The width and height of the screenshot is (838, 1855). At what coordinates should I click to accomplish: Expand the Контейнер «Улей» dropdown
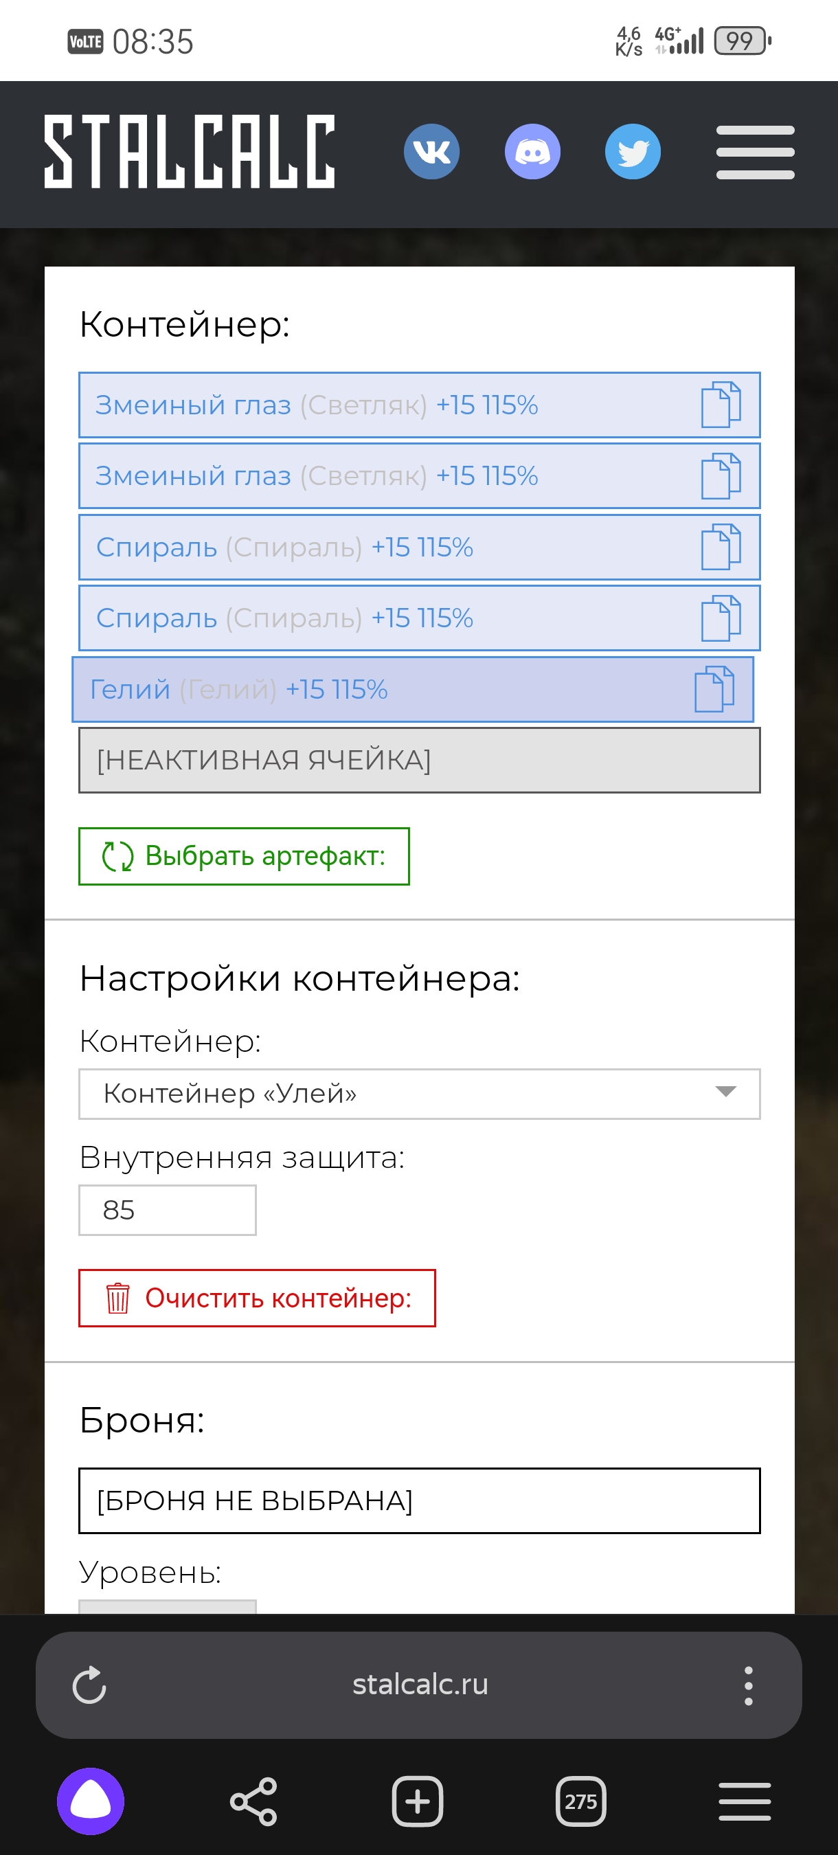coord(419,1094)
